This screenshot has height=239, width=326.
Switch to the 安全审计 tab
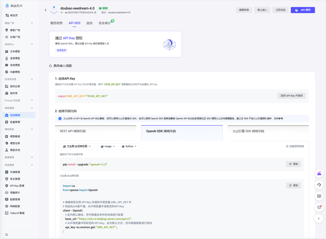pyautogui.click(x=105, y=23)
